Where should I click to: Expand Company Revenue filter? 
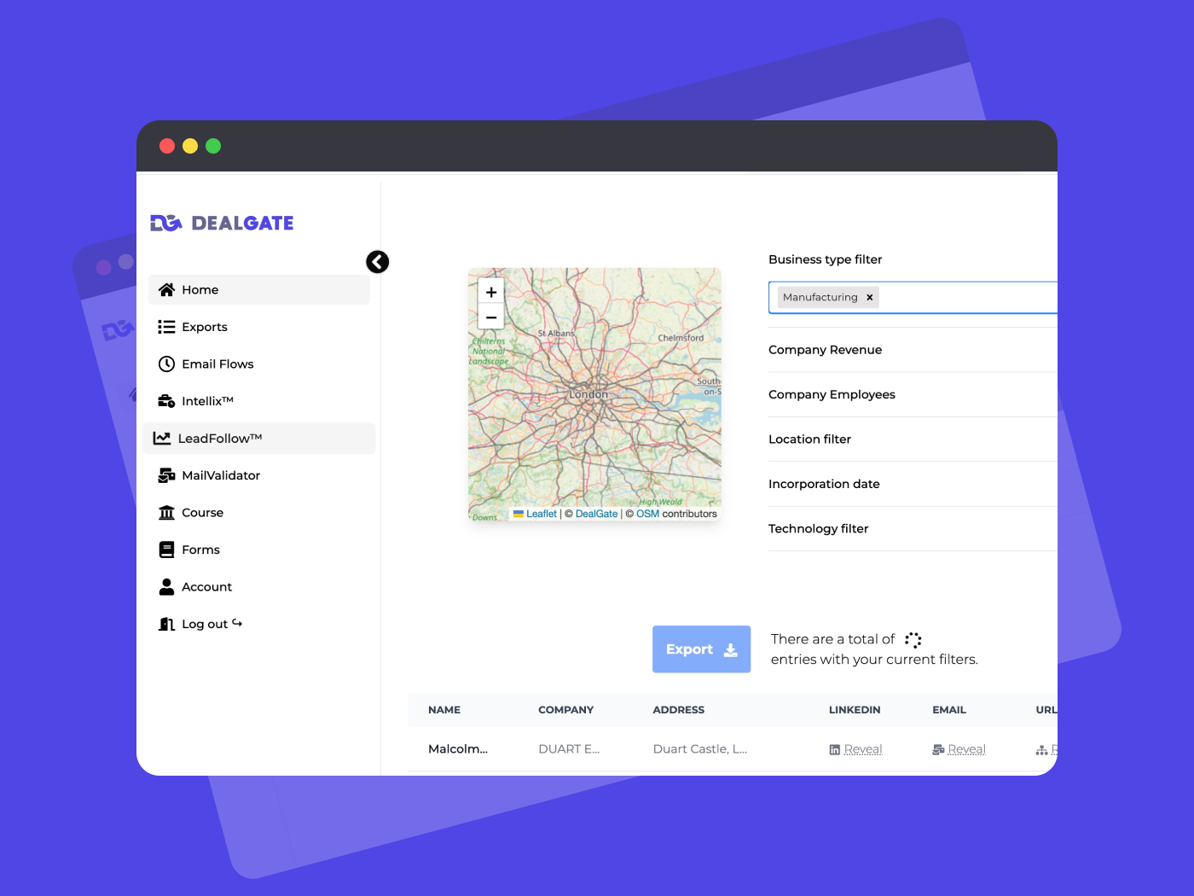point(913,350)
